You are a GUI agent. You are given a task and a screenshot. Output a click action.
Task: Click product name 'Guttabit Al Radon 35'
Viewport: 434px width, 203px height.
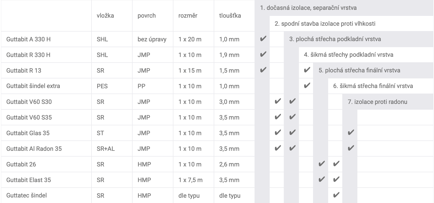34,149
